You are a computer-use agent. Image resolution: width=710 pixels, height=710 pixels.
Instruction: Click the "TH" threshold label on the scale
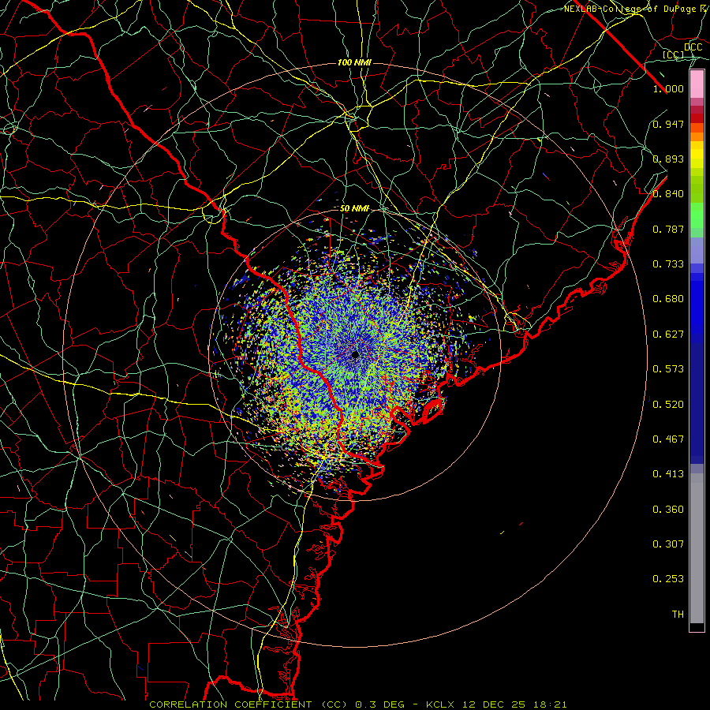coord(678,615)
